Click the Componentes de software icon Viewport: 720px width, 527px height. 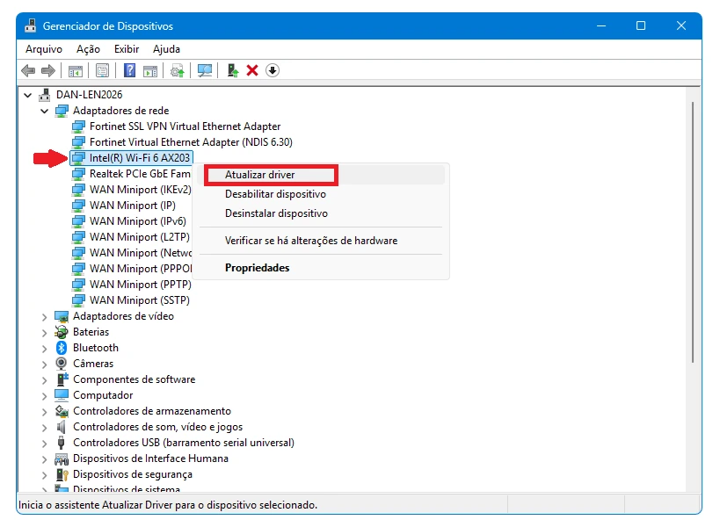(62, 379)
